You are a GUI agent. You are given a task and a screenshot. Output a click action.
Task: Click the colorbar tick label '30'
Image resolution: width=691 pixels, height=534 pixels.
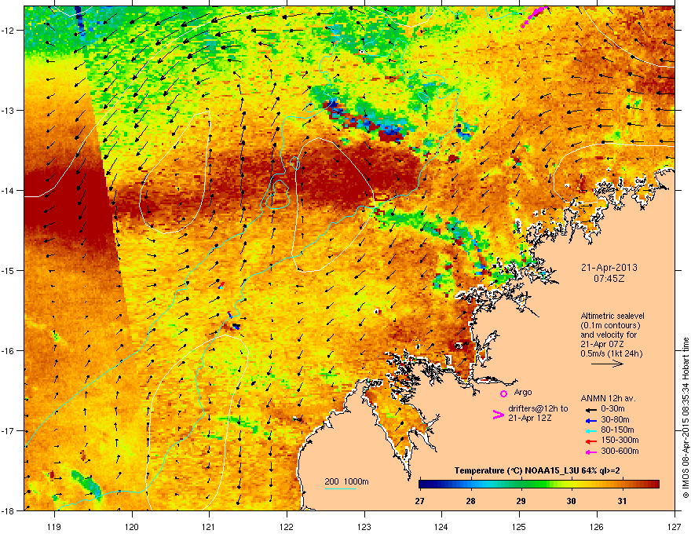click(571, 501)
